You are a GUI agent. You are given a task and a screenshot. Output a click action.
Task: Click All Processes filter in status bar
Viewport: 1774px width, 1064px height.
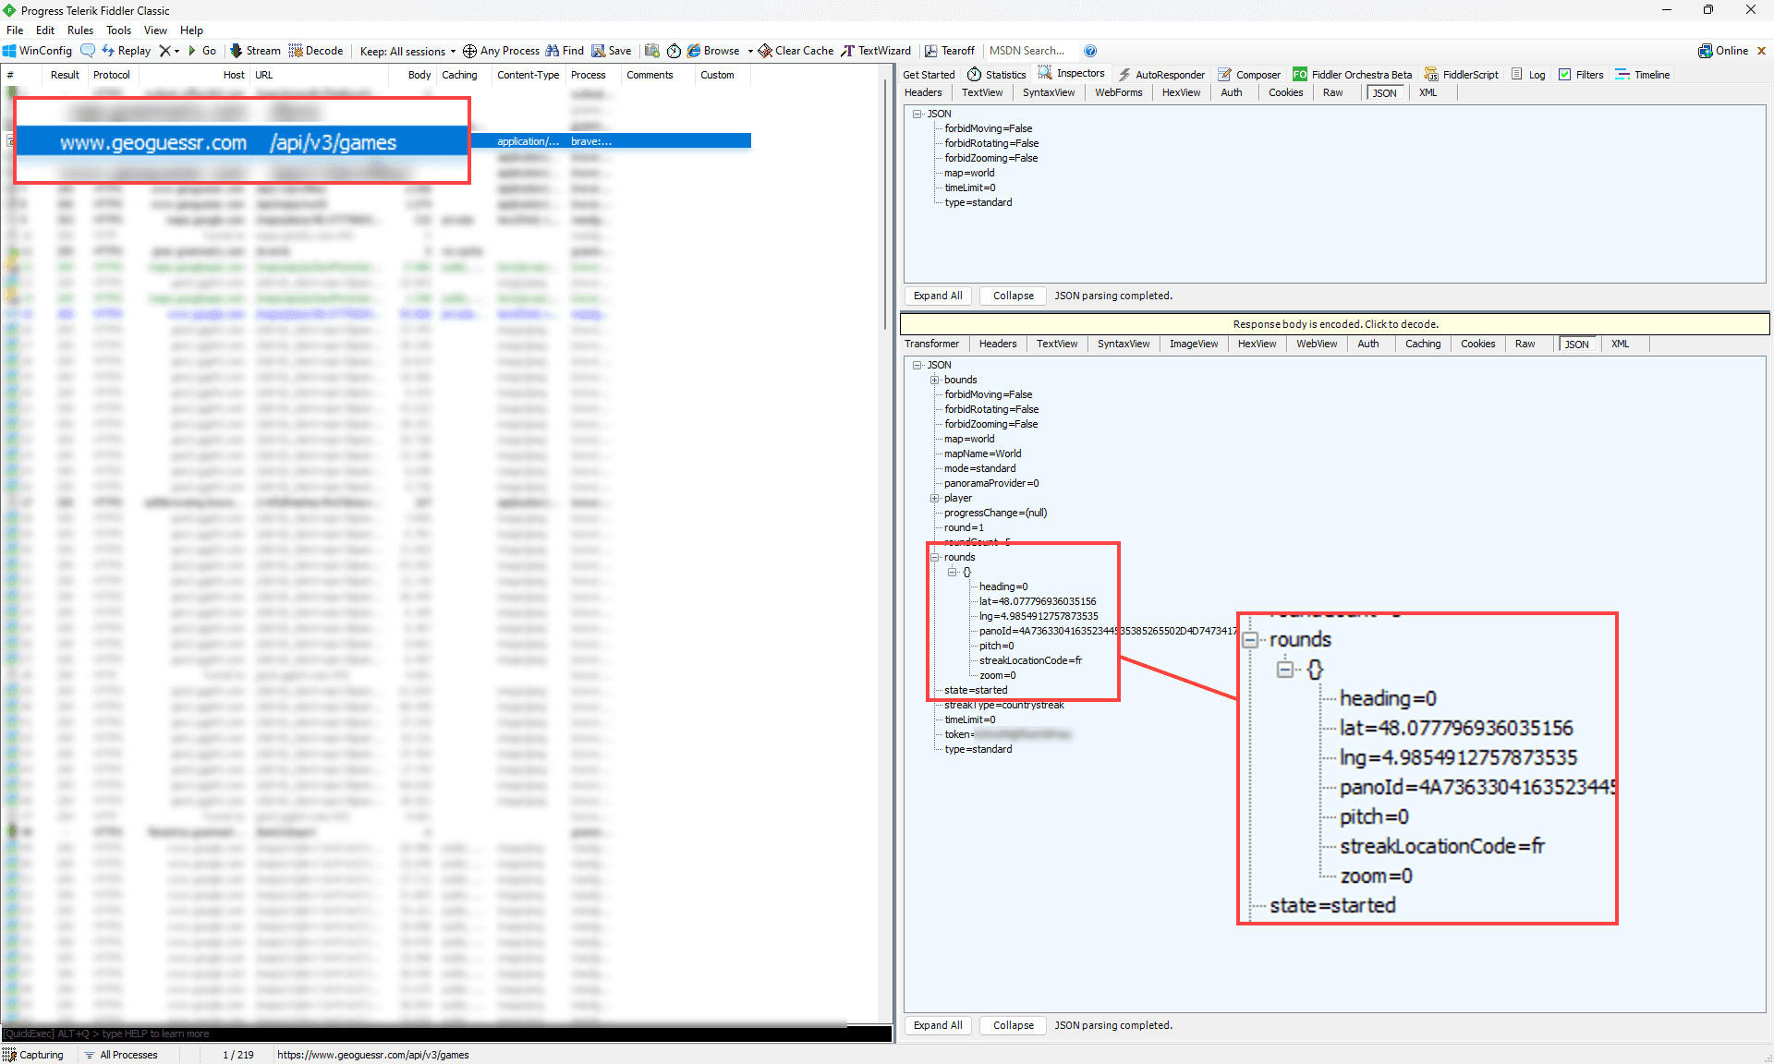click(x=121, y=1055)
